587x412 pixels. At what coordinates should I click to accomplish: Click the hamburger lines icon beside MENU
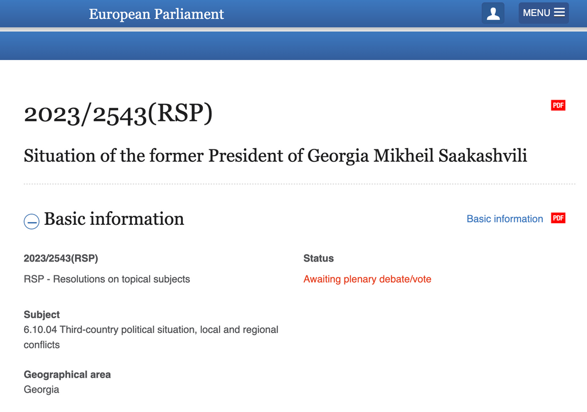pyautogui.click(x=559, y=13)
